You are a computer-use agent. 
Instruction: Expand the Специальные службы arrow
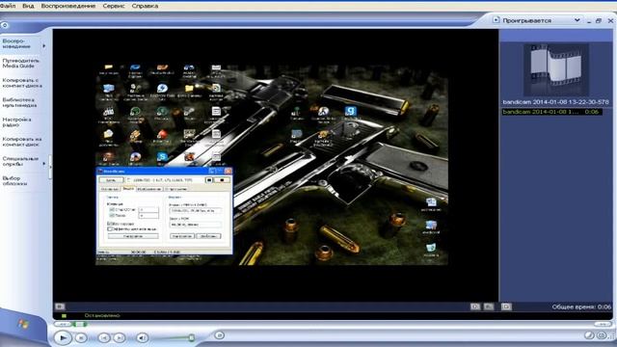(44, 163)
